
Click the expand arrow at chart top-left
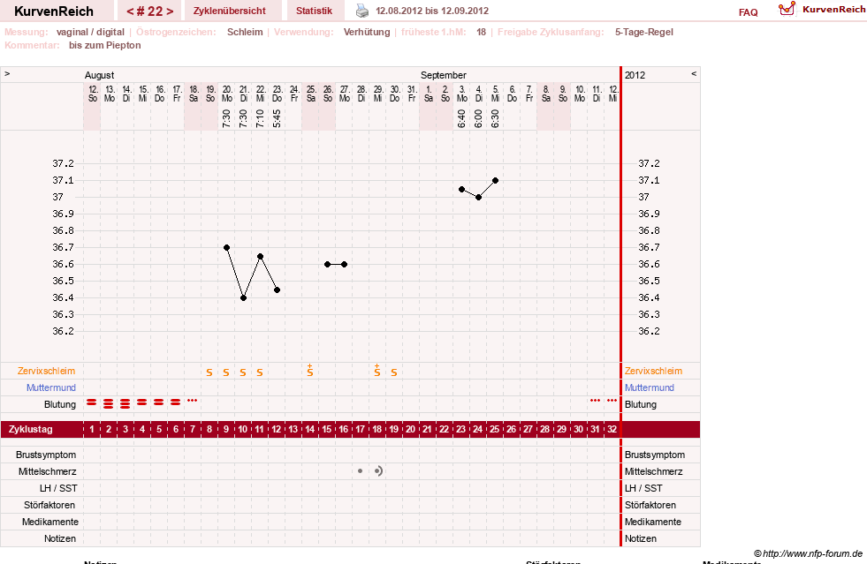click(7, 73)
